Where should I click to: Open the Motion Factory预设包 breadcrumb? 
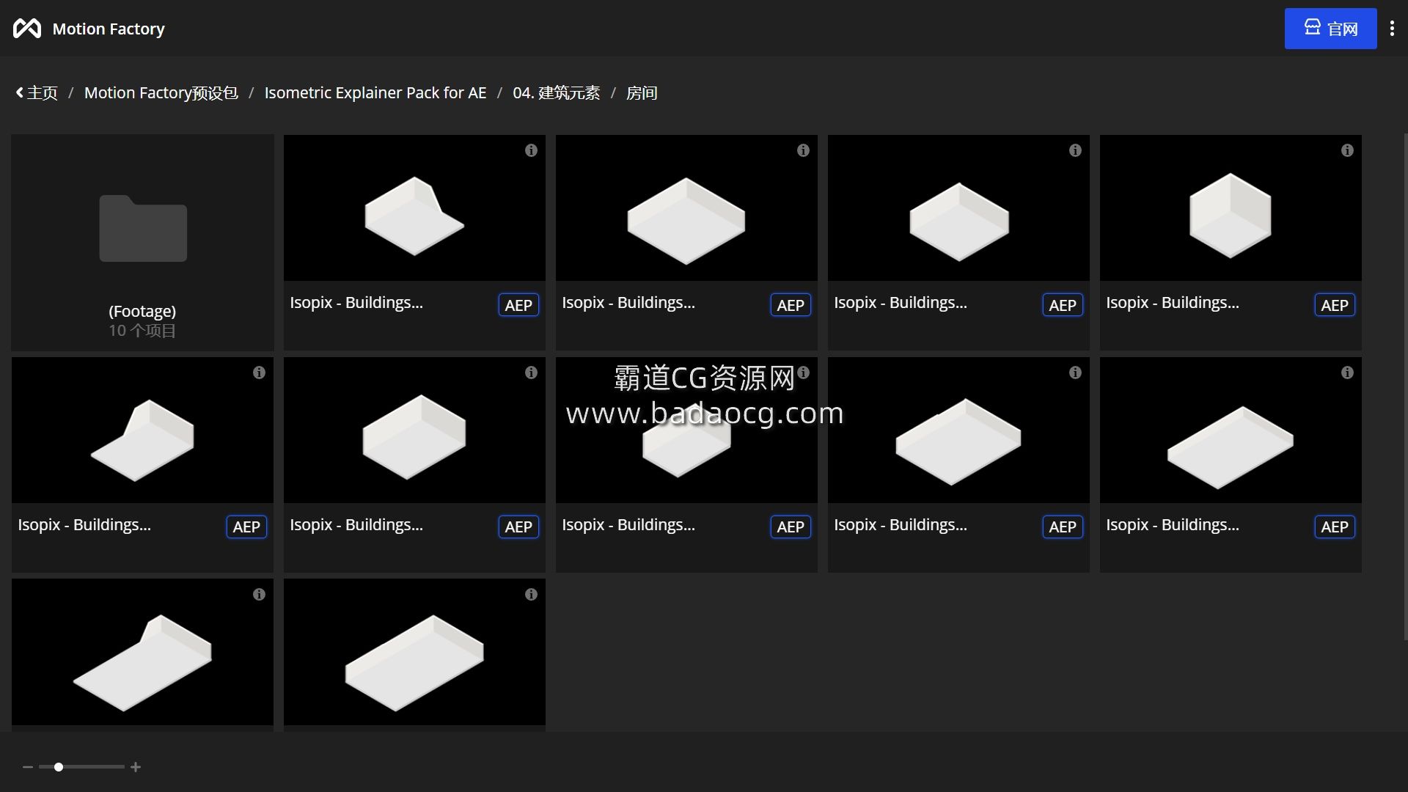[161, 93]
